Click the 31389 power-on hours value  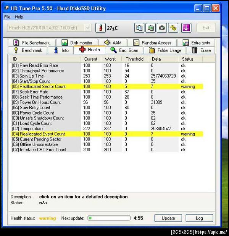click(156, 102)
